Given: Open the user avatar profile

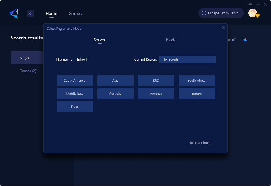Looking at the screenshot, I should [253, 13].
